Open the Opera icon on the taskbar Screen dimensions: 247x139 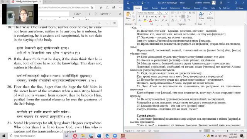coord(75,136)
